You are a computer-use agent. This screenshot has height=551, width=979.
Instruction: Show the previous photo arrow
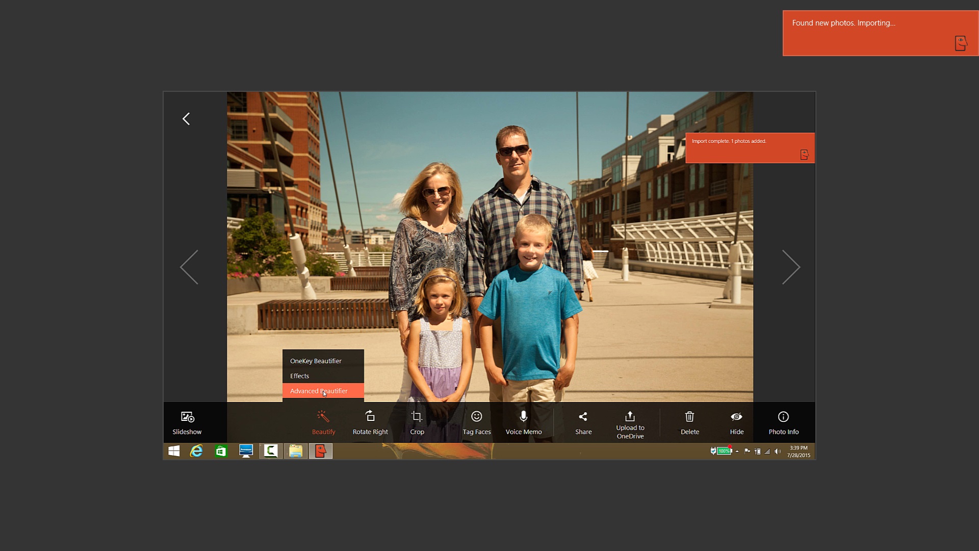(x=189, y=267)
